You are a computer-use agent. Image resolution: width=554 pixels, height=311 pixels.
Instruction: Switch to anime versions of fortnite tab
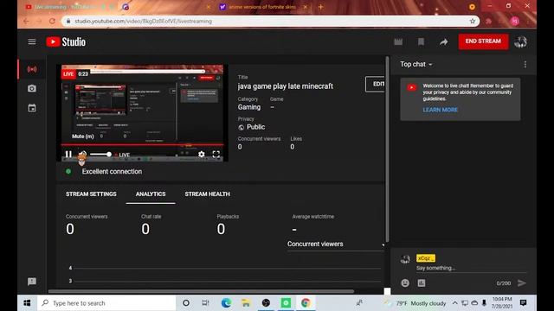coord(262,7)
